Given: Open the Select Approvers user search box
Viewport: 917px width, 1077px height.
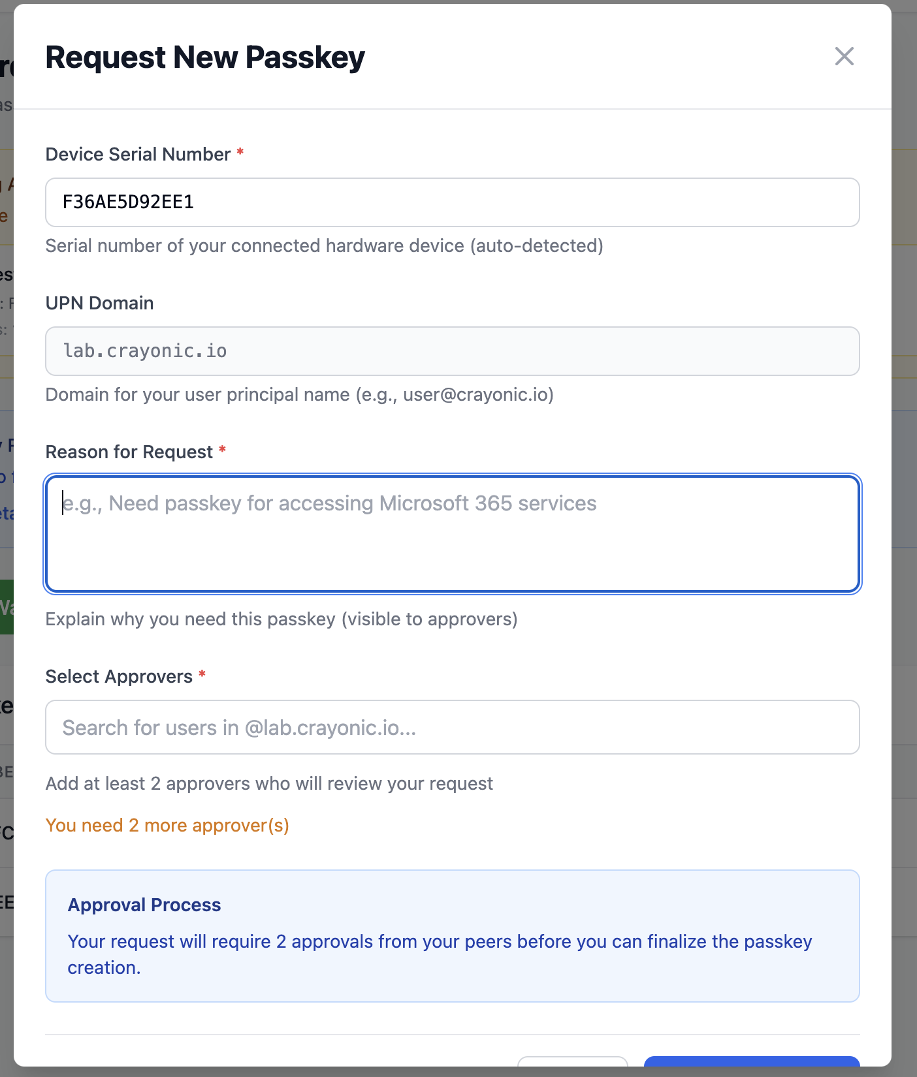Looking at the screenshot, I should [x=452, y=727].
